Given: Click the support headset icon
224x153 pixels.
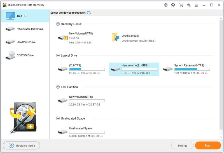Looking at the screenshot, I should (x=173, y=5).
